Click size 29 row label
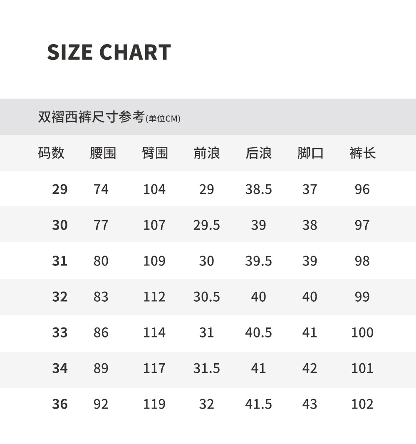The width and height of the screenshot is (416, 444). (x=59, y=189)
